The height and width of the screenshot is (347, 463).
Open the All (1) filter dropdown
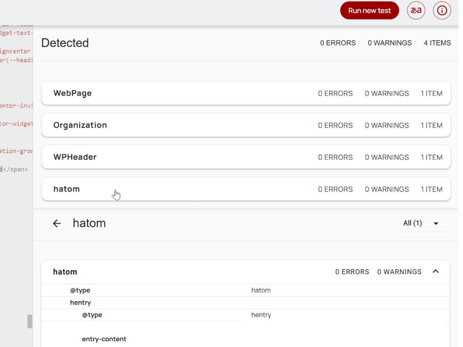click(422, 223)
